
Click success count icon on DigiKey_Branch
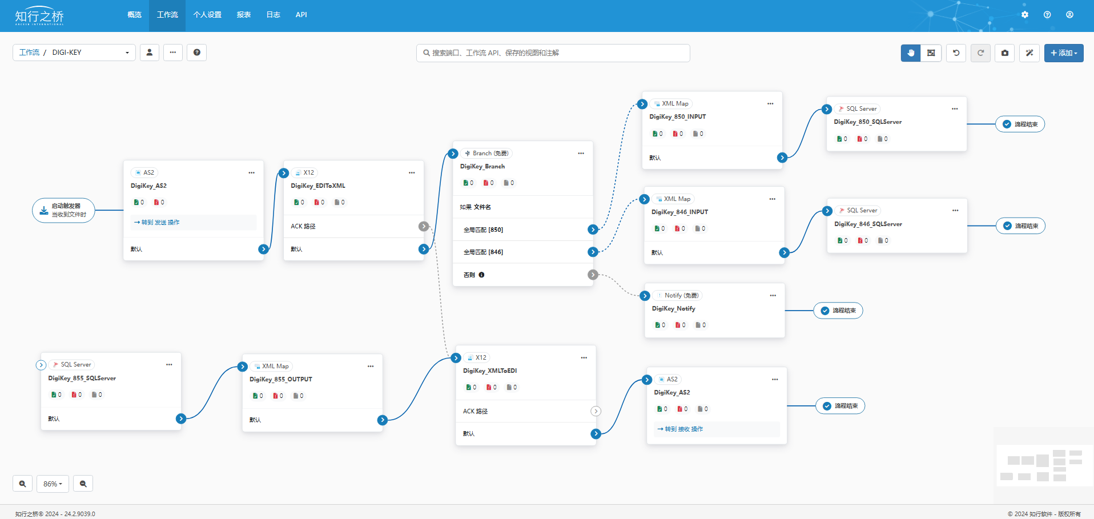pyautogui.click(x=466, y=183)
